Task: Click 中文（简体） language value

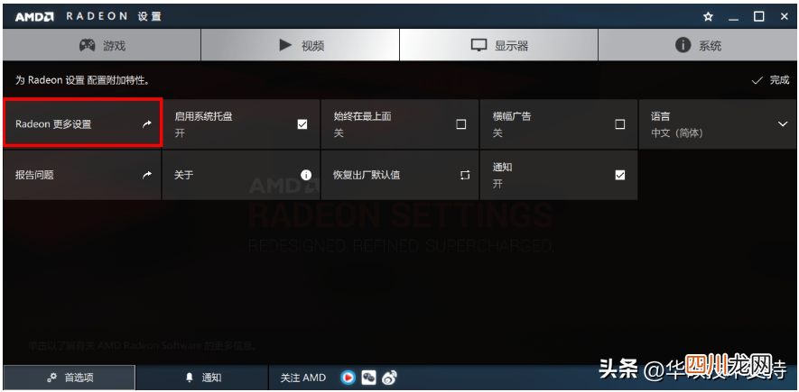Action: [677, 133]
